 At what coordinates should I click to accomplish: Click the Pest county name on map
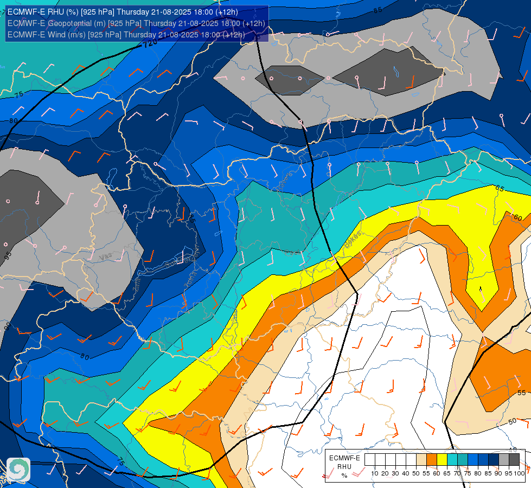pos(292,252)
